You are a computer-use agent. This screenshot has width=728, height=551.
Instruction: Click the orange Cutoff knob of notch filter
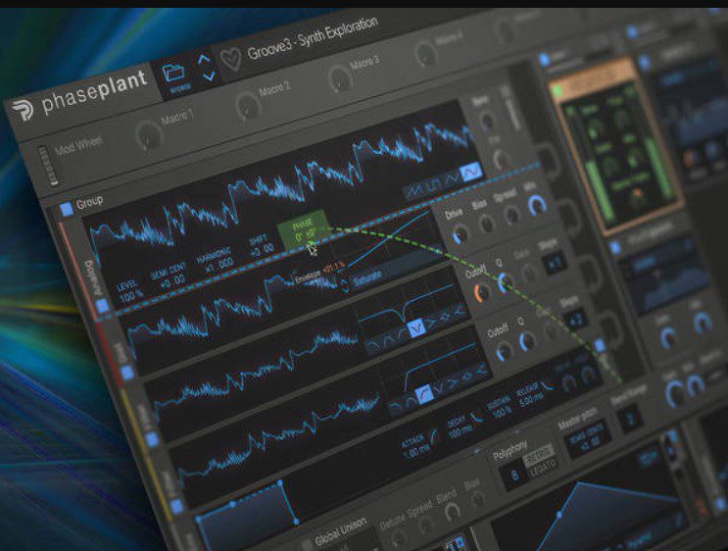pyautogui.click(x=481, y=293)
